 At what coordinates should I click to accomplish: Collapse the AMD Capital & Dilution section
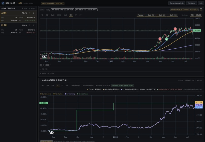[41, 80]
